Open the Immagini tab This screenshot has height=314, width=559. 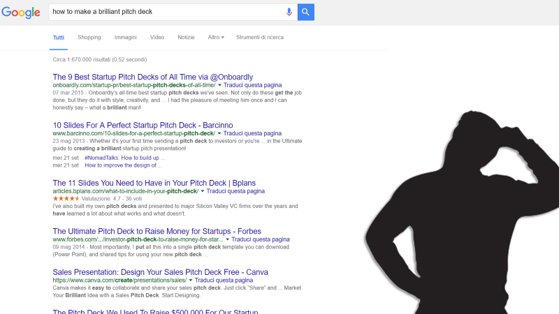[x=126, y=38]
